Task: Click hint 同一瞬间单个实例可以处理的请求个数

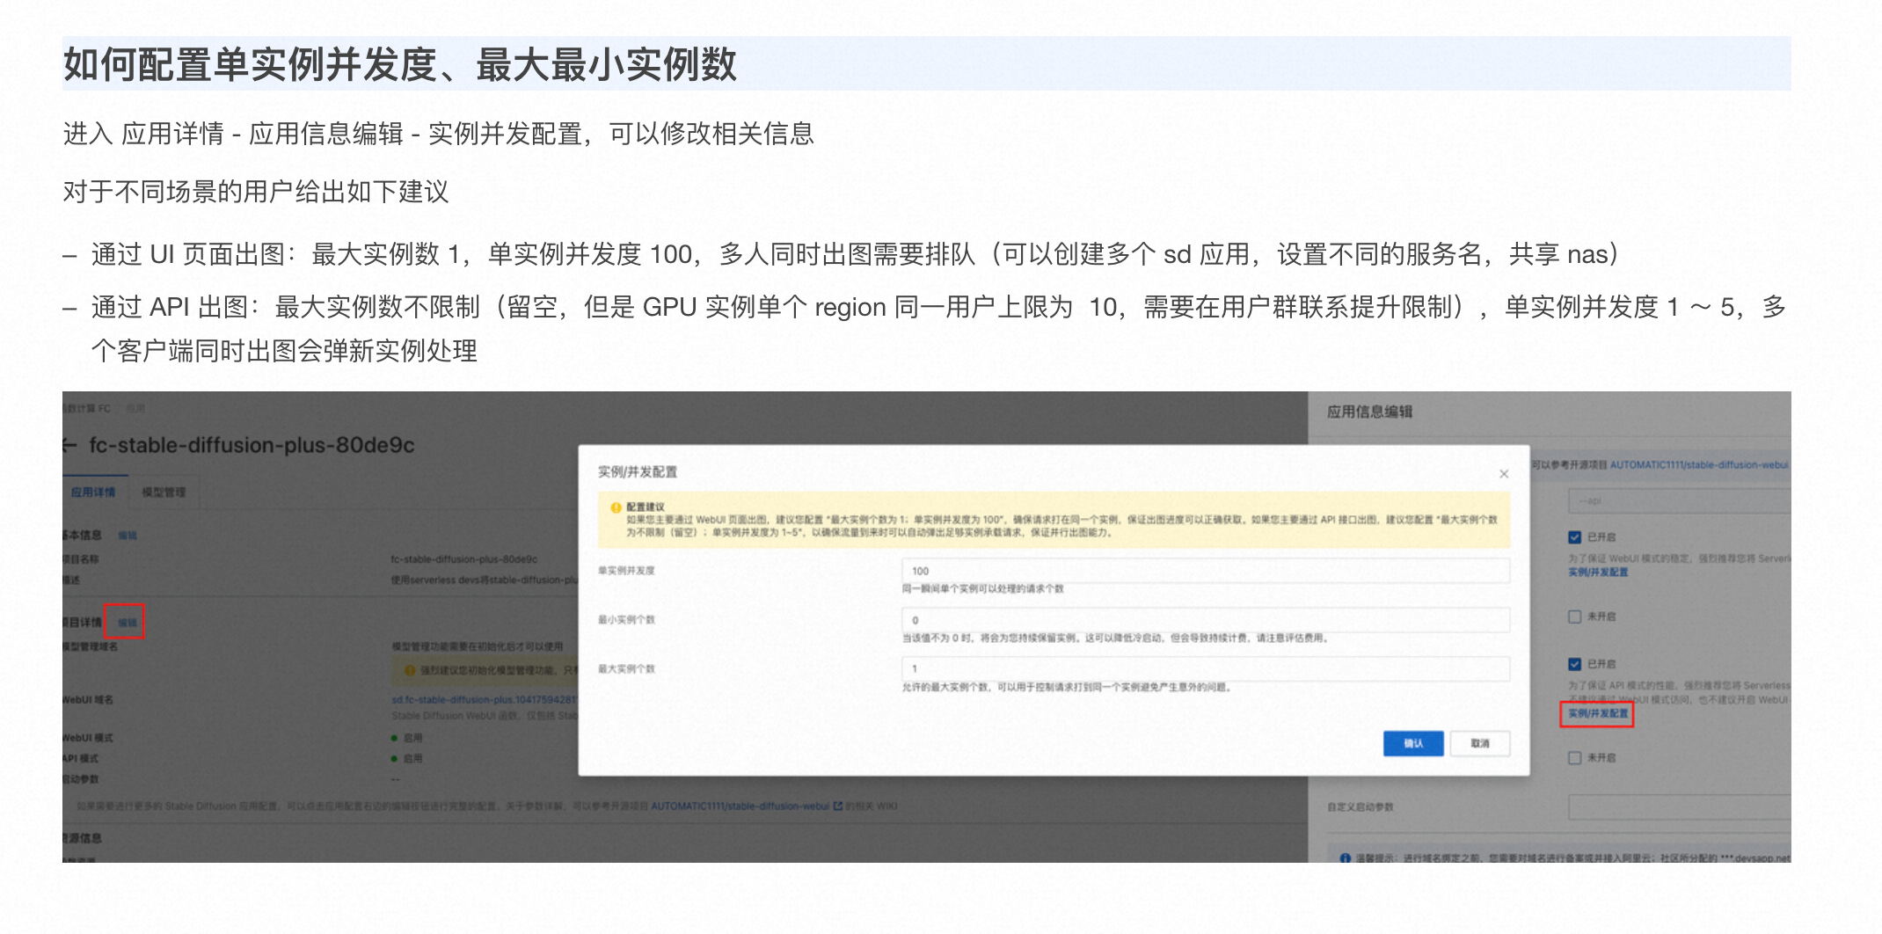Action: pos(982,589)
